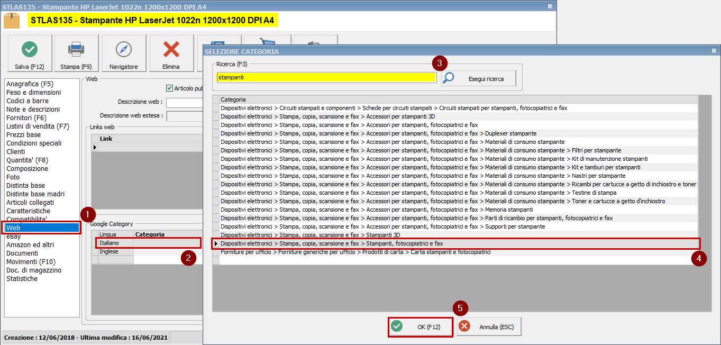Open the Compatibilita' section
This screenshot has width=721, height=345.
27,219
